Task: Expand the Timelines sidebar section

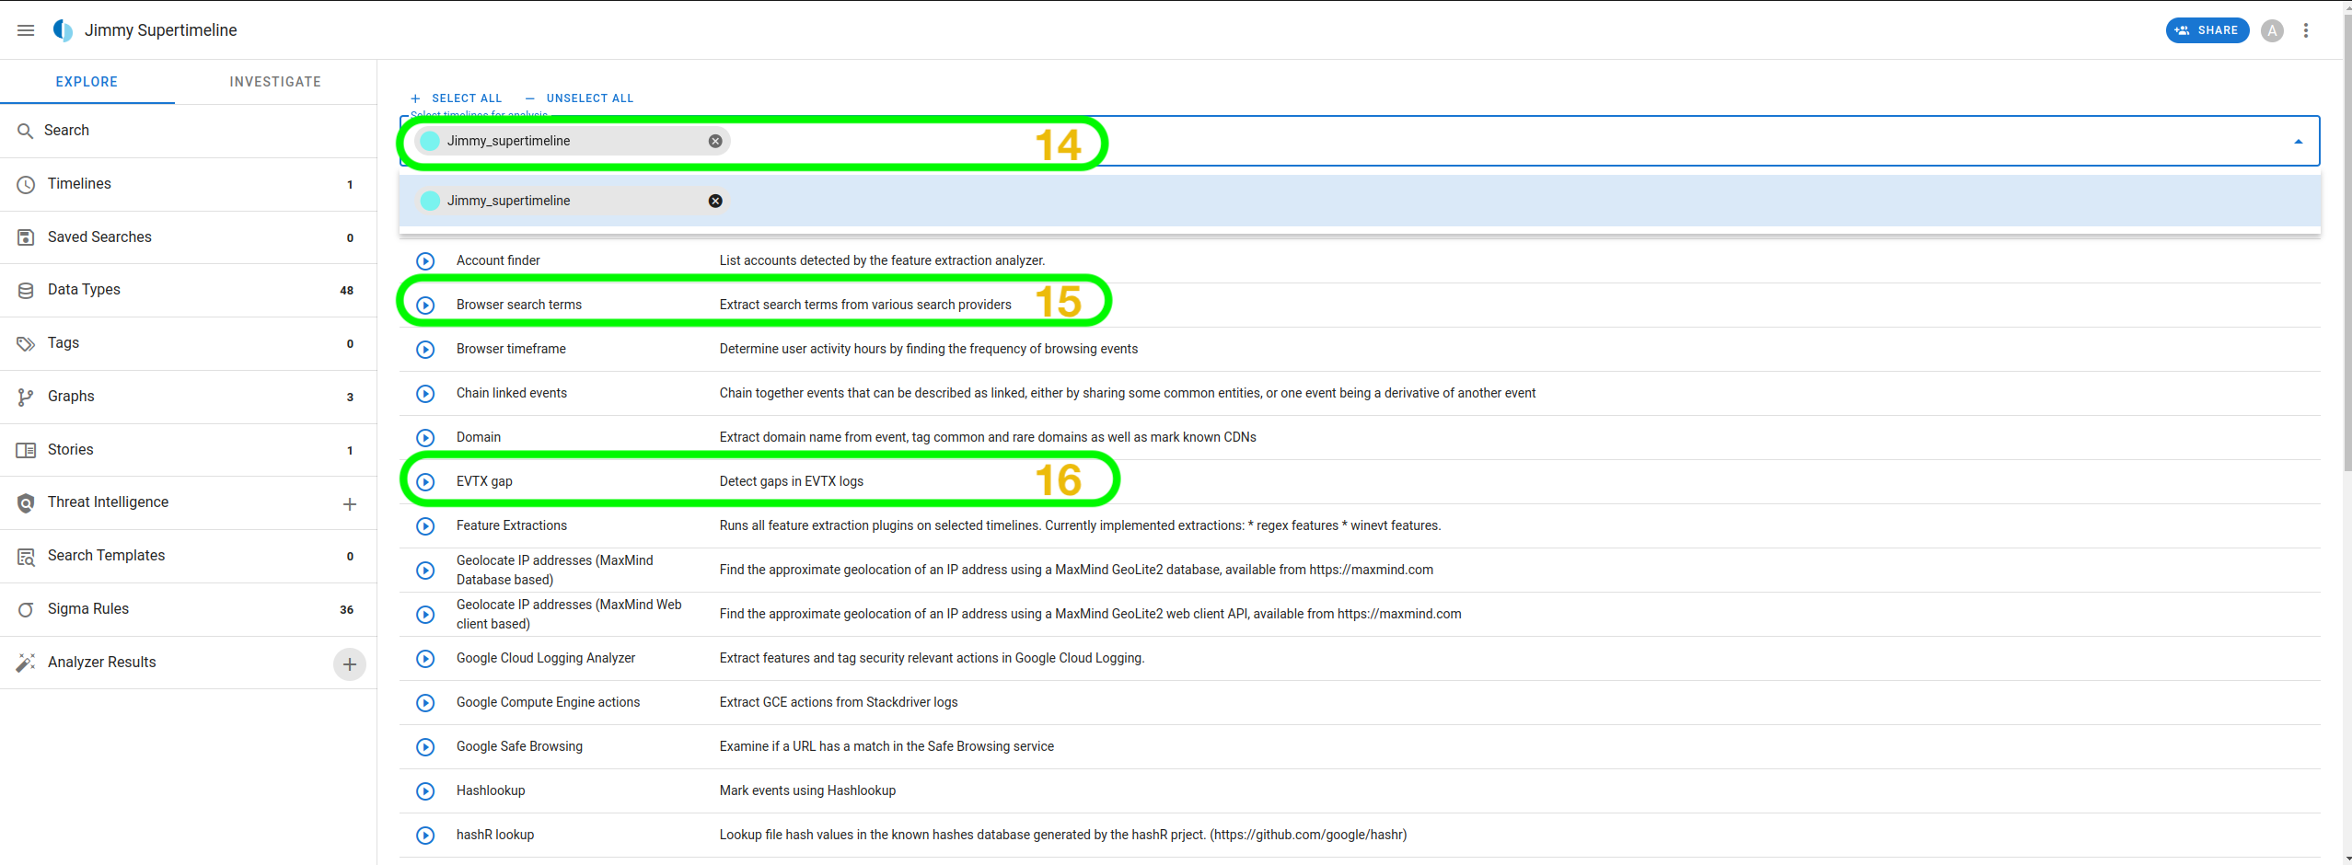Action: tap(188, 184)
